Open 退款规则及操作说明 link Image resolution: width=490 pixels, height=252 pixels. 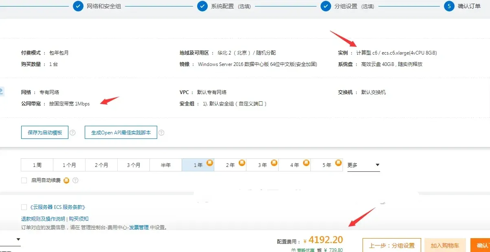pyautogui.click(x=43, y=219)
